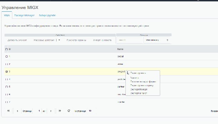Click the current page number field
The width and height of the screenshot is (218, 124).
(x=39, y=111)
